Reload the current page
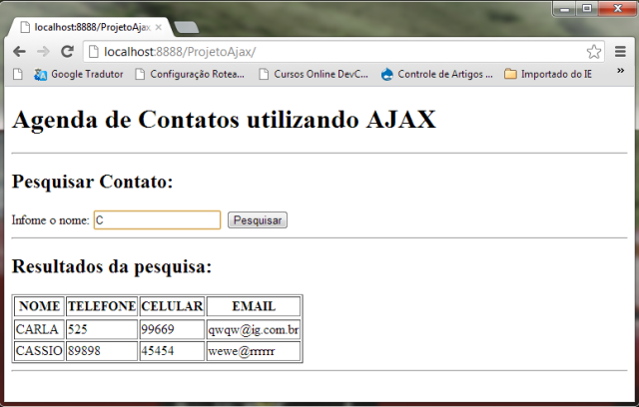The width and height of the screenshot is (639, 407). click(x=67, y=51)
